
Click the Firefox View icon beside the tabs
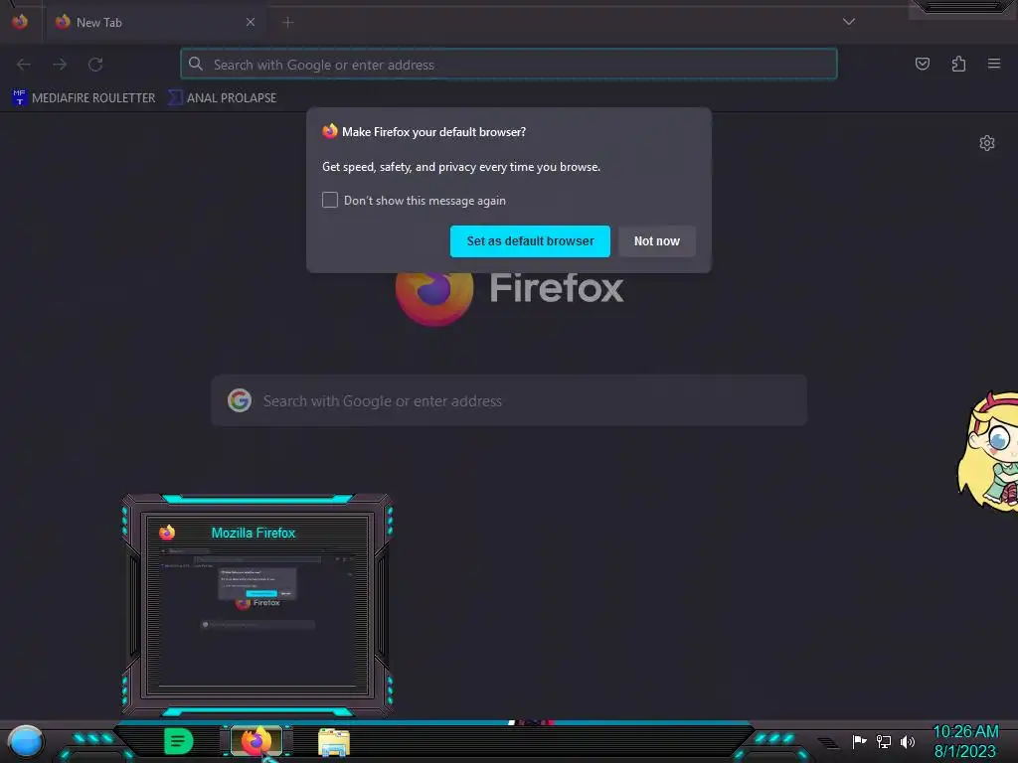(20, 22)
